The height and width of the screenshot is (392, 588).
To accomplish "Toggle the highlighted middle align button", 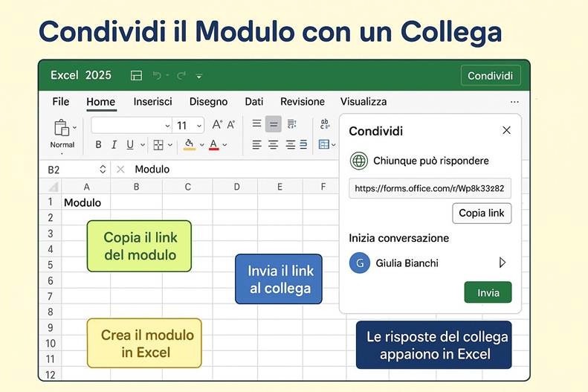I will [x=274, y=124].
